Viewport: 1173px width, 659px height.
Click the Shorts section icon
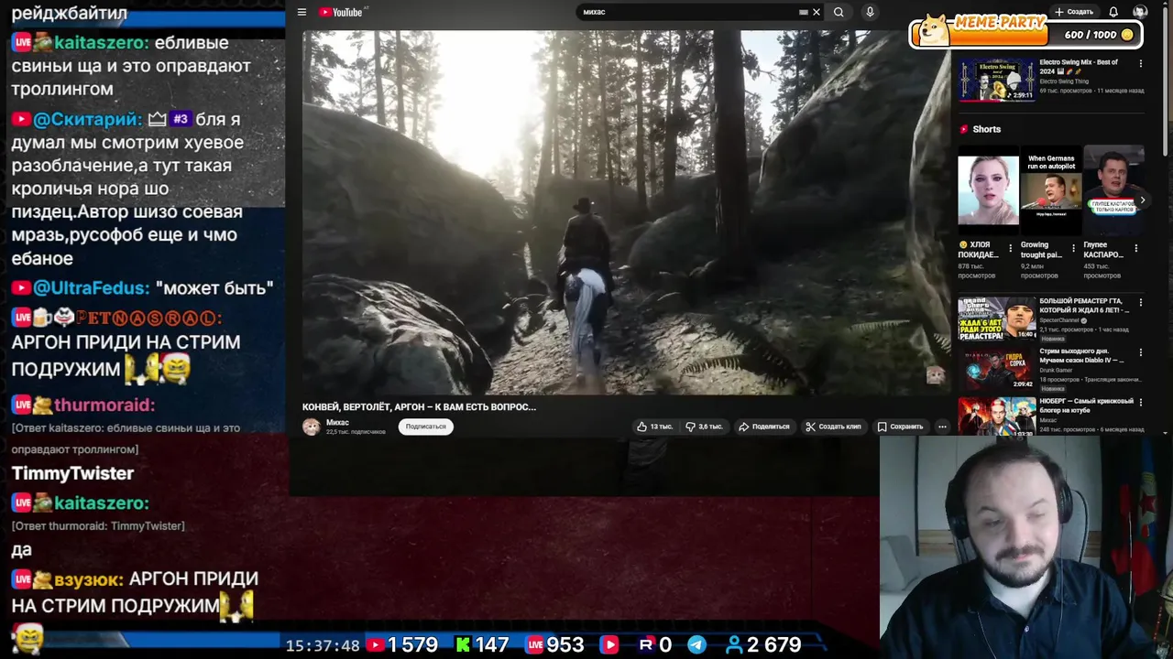coord(964,129)
